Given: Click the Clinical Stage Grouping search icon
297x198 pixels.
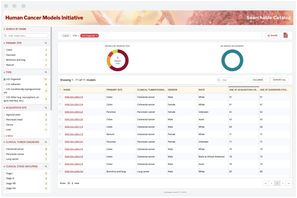Looking at the screenshot, I should coord(46,166).
